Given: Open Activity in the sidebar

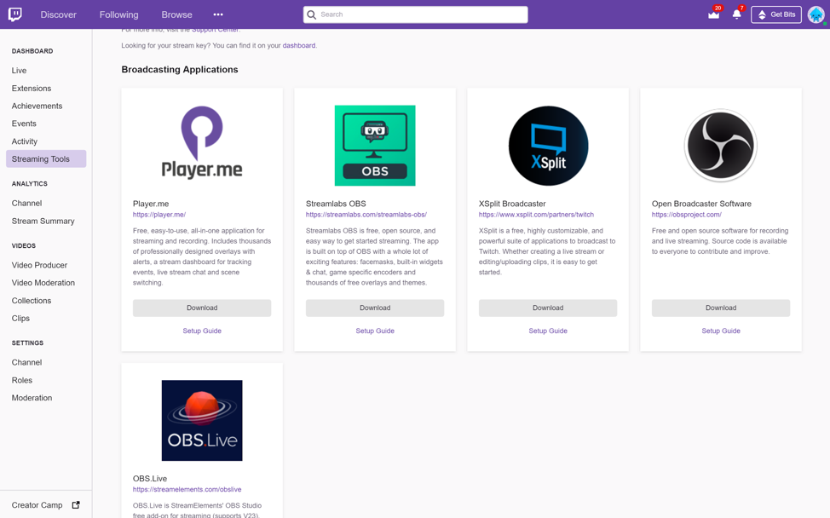Looking at the screenshot, I should [x=25, y=141].
